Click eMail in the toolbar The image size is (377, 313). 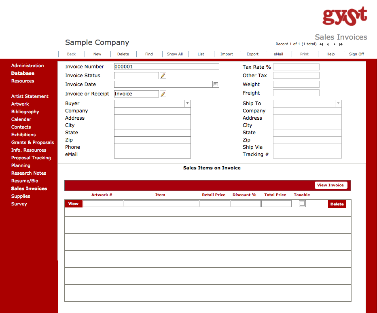coord(278,54)
